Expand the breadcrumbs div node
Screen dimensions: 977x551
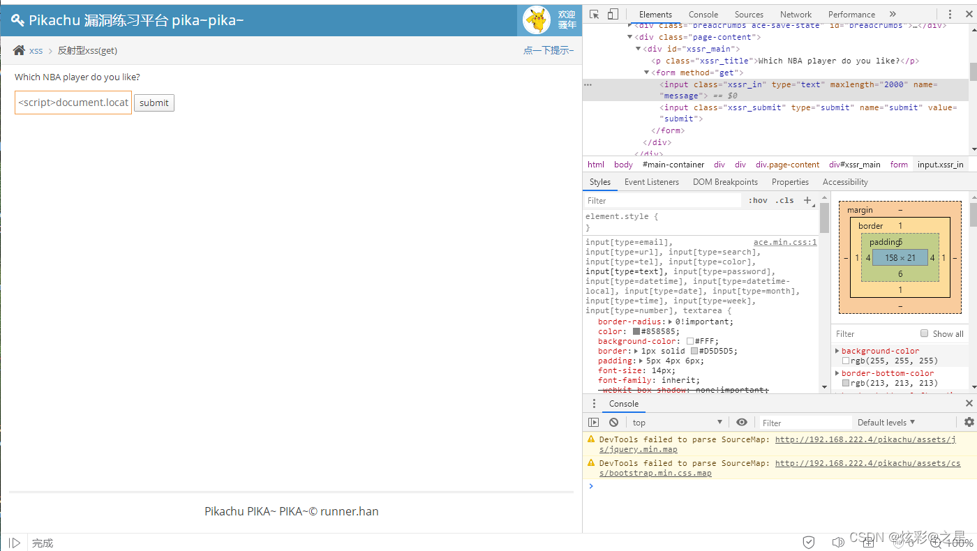630,25
